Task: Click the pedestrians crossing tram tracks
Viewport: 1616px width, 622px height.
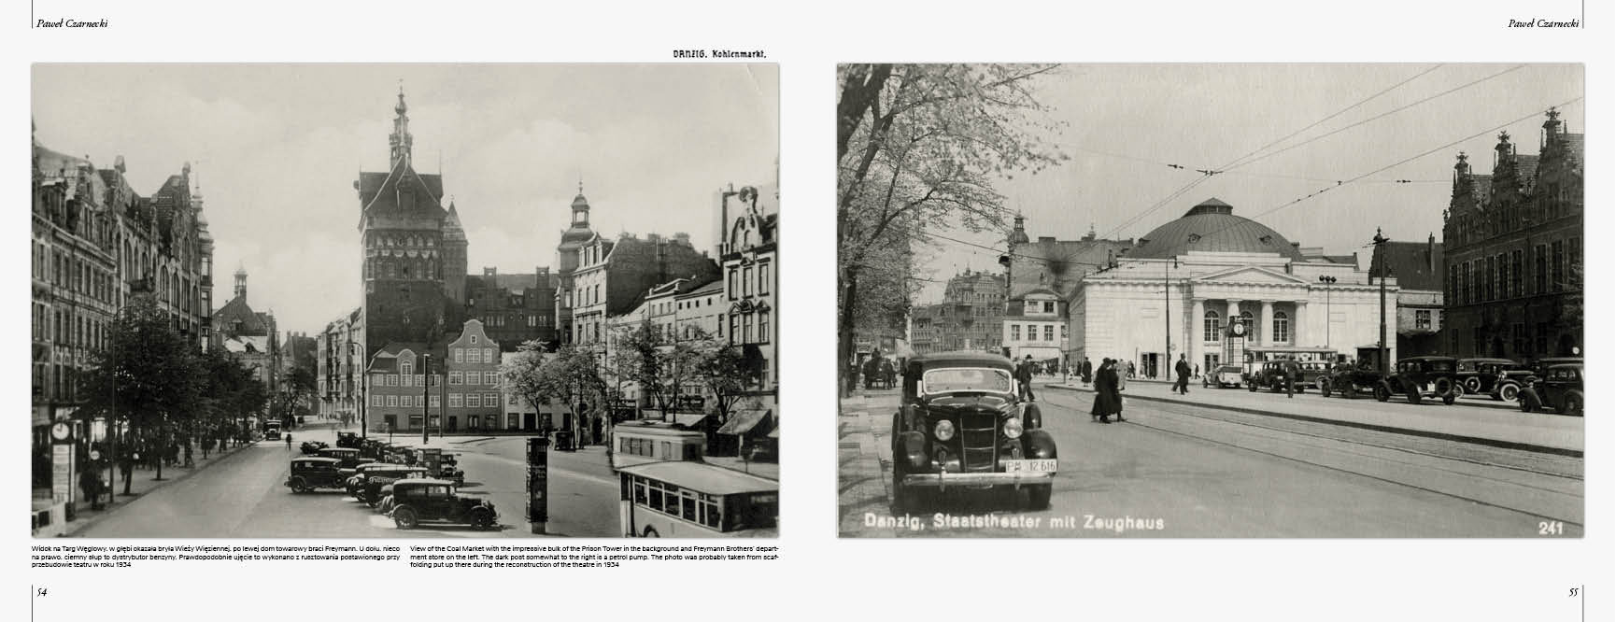Action: tap(1109, 390)
